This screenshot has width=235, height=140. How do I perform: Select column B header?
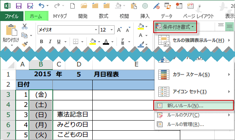[41, 65]
